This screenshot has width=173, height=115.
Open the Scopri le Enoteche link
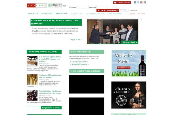tap(80, 64)
